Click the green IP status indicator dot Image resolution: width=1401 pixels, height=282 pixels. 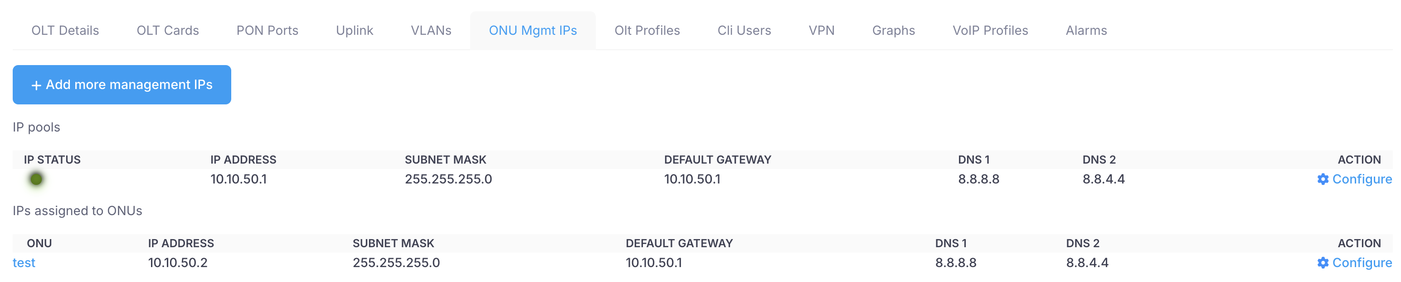click(36, 179)
